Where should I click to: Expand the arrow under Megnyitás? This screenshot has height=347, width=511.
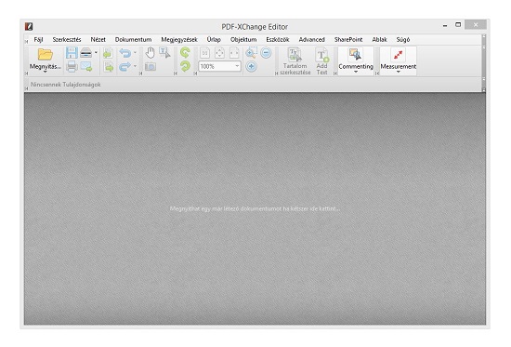coord(46,72)
